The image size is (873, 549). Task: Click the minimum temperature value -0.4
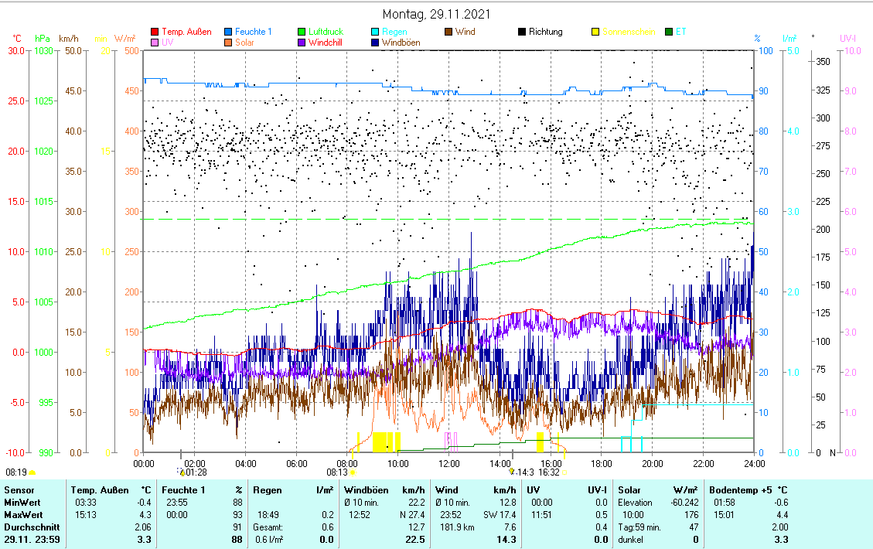(144, 503)
